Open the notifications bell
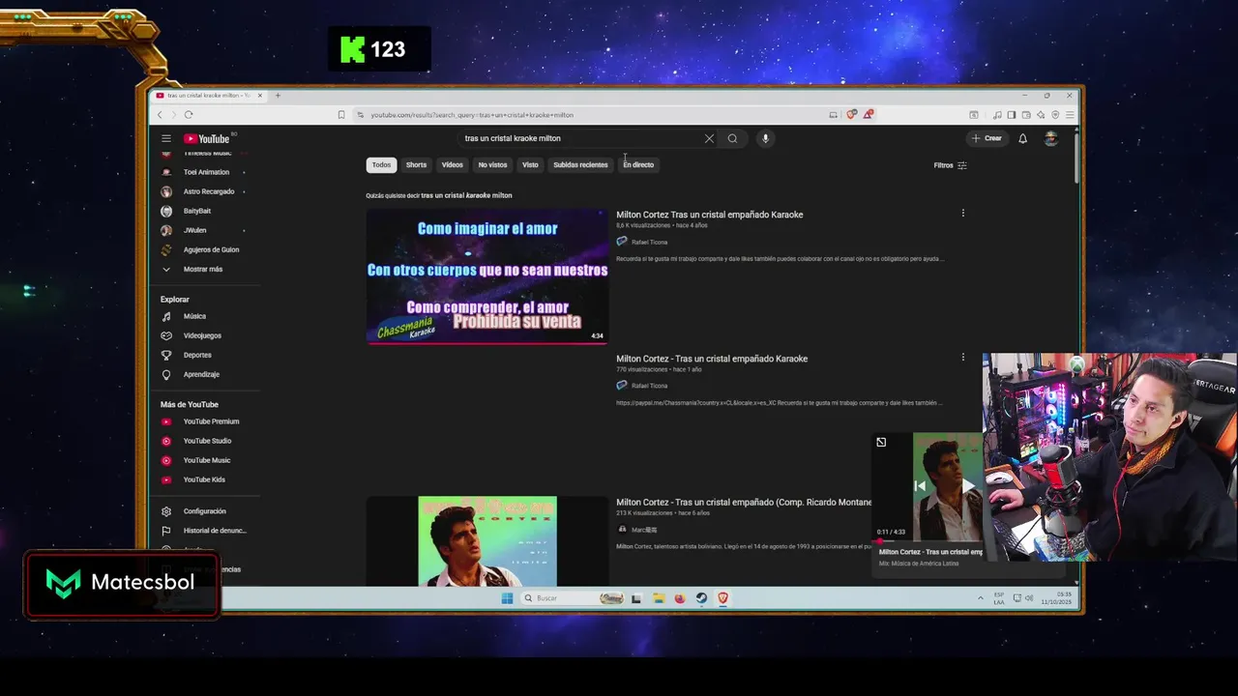The width and height of the screenshot is (1238, 696). (1022, 138)
